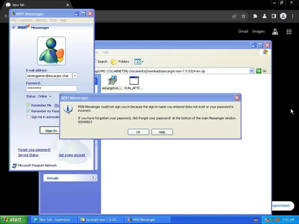Close the New Tab browser tab
This screenshot has height=224, width=299.
(68, 5)
